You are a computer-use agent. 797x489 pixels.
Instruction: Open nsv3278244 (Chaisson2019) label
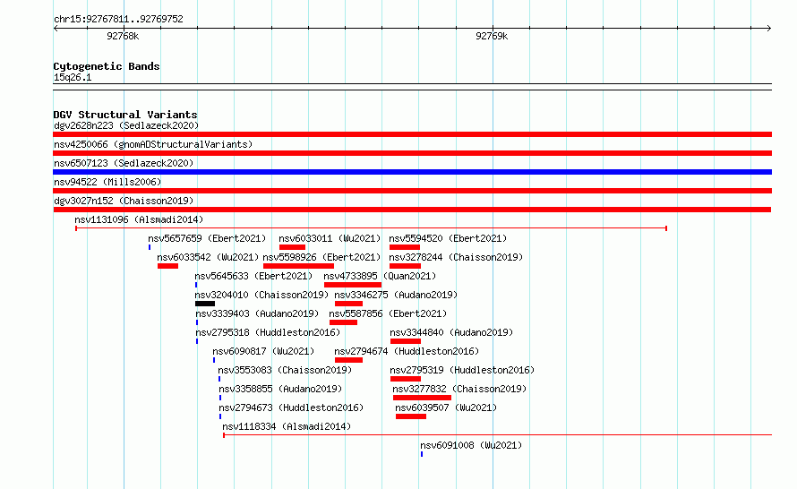tap(456, 257)
